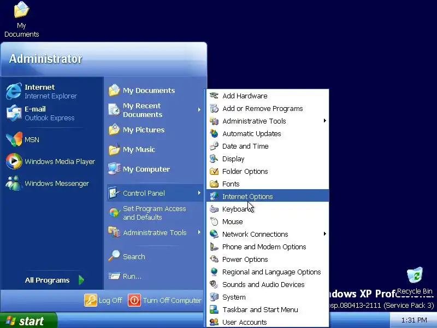The width and height of the screenshot is (437, 328).
Task: Click the Run... icon
Action: [114, 276]
